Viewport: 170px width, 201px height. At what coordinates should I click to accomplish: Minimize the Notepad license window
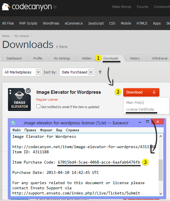click(140, 122)
